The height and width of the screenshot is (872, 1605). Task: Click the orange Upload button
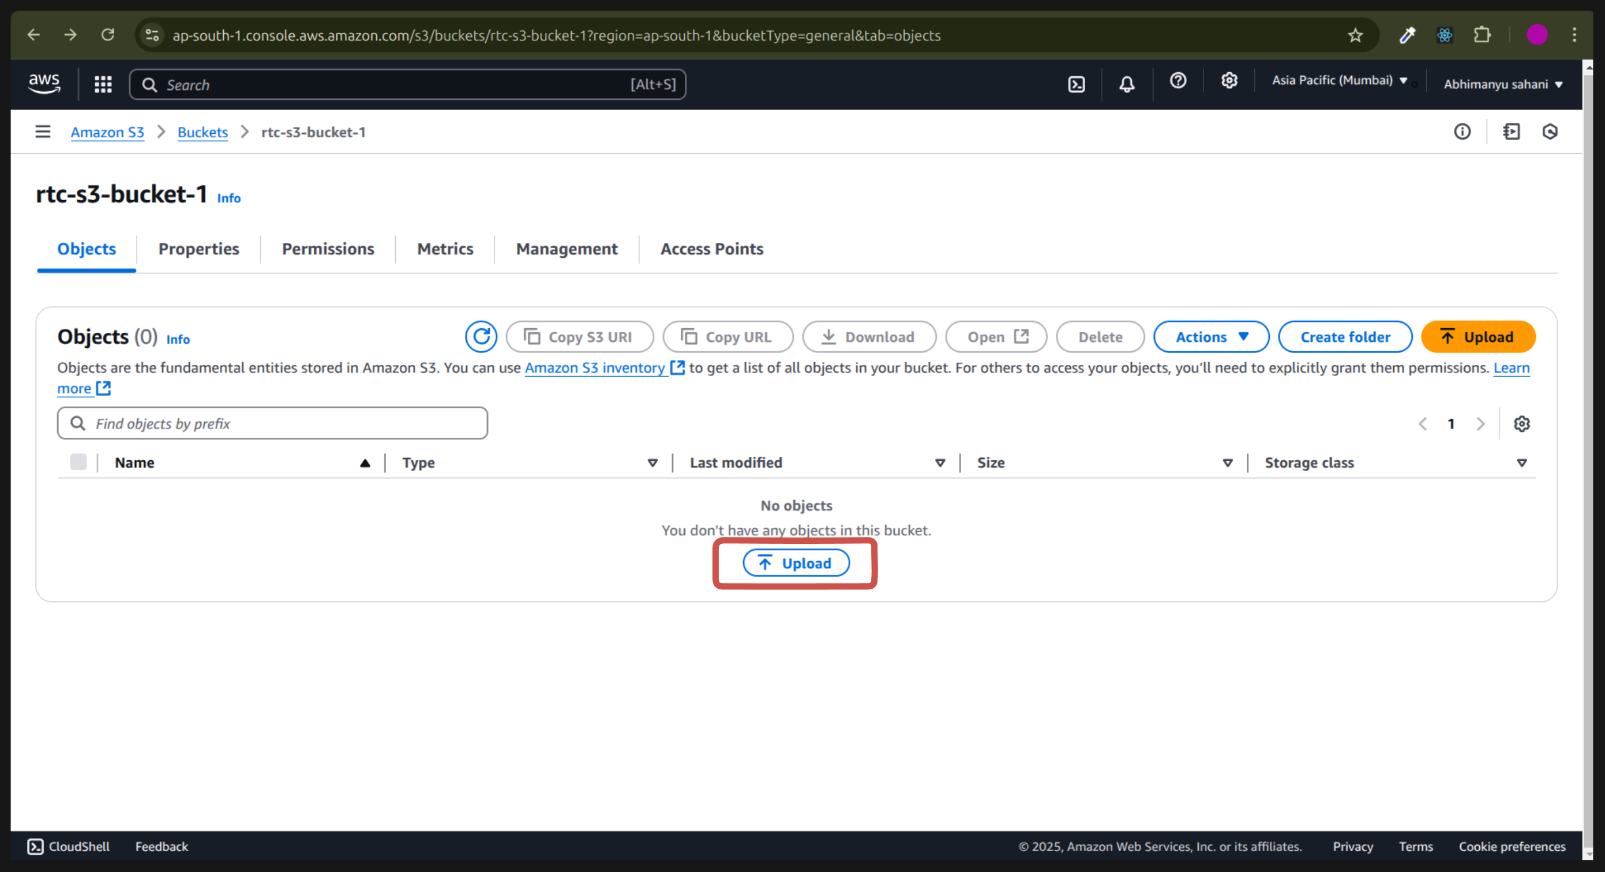tap(1478, 337)
